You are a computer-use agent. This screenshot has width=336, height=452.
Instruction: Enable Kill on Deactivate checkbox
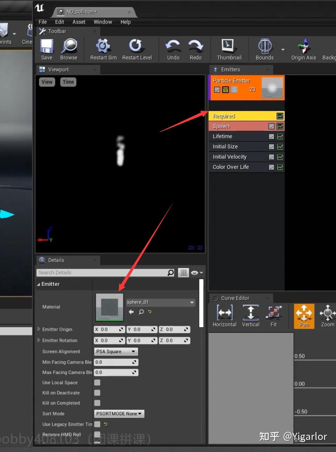[x=97, y=393]
